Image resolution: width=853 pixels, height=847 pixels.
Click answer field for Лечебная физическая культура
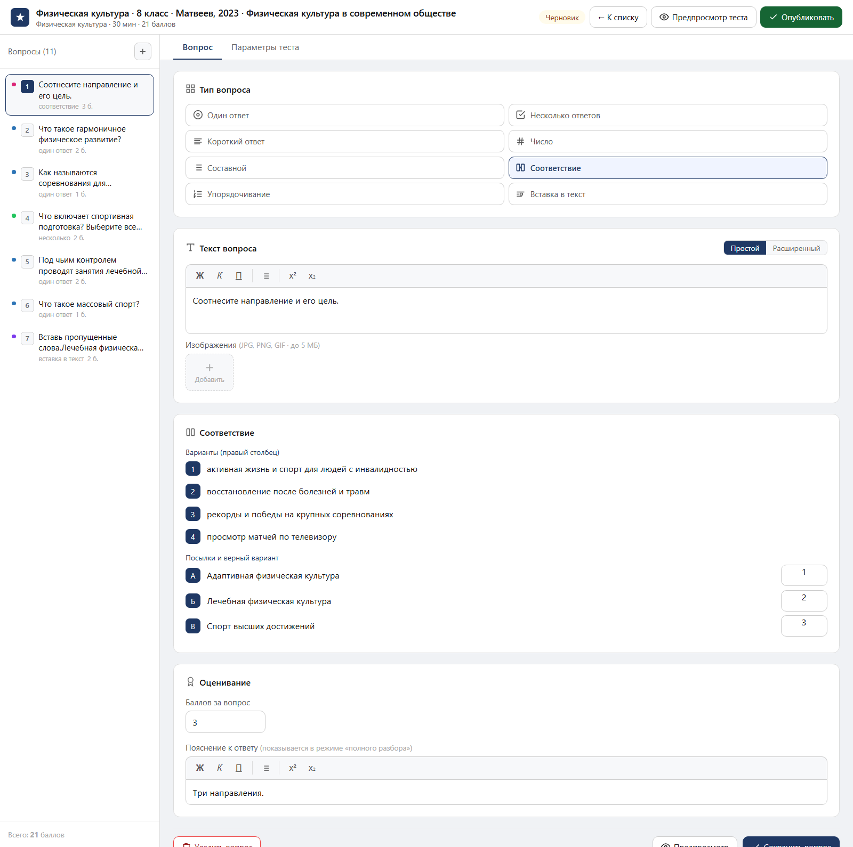804,601
